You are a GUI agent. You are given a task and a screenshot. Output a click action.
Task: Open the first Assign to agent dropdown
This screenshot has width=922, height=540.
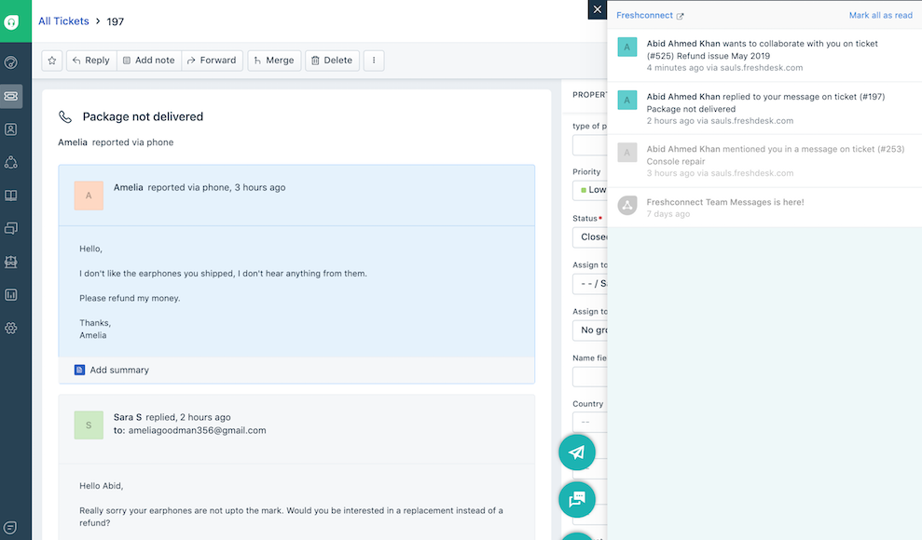click(590, 283)
